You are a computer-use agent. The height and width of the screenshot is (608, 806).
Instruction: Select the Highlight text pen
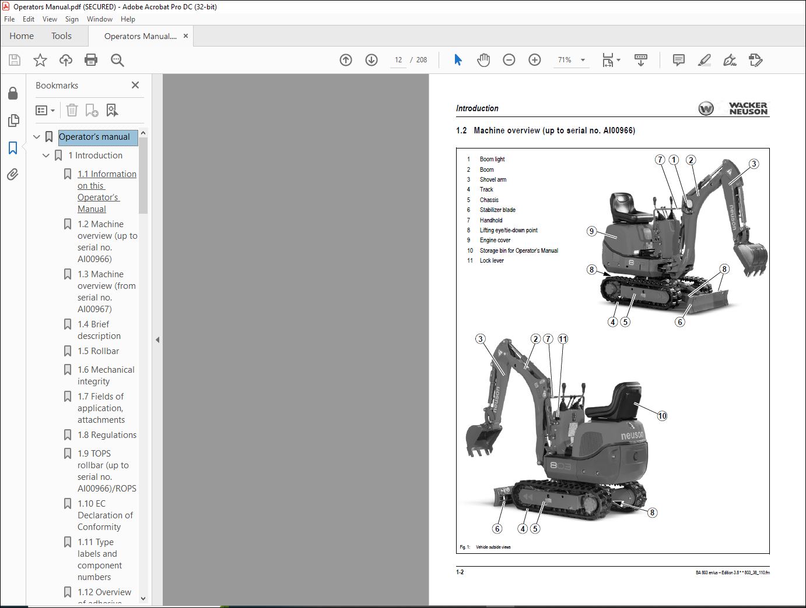pyautogui.click(x=704, y=60)
